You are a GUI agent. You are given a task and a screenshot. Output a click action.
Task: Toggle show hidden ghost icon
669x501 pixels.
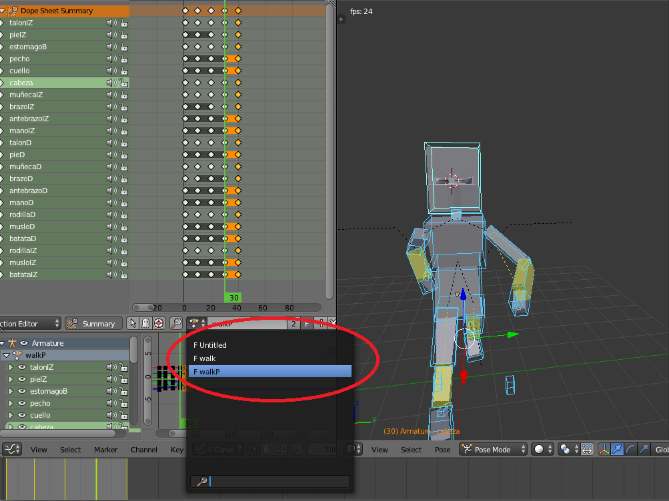pyautogui.click(x=145, y=324)
